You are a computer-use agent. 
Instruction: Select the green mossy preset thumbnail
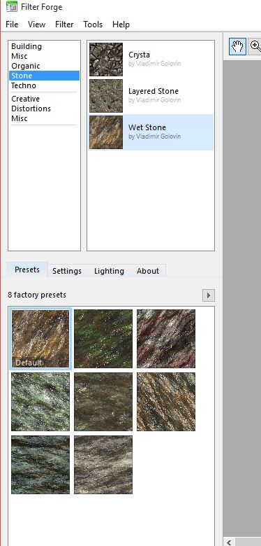click(x=103, y=339)
